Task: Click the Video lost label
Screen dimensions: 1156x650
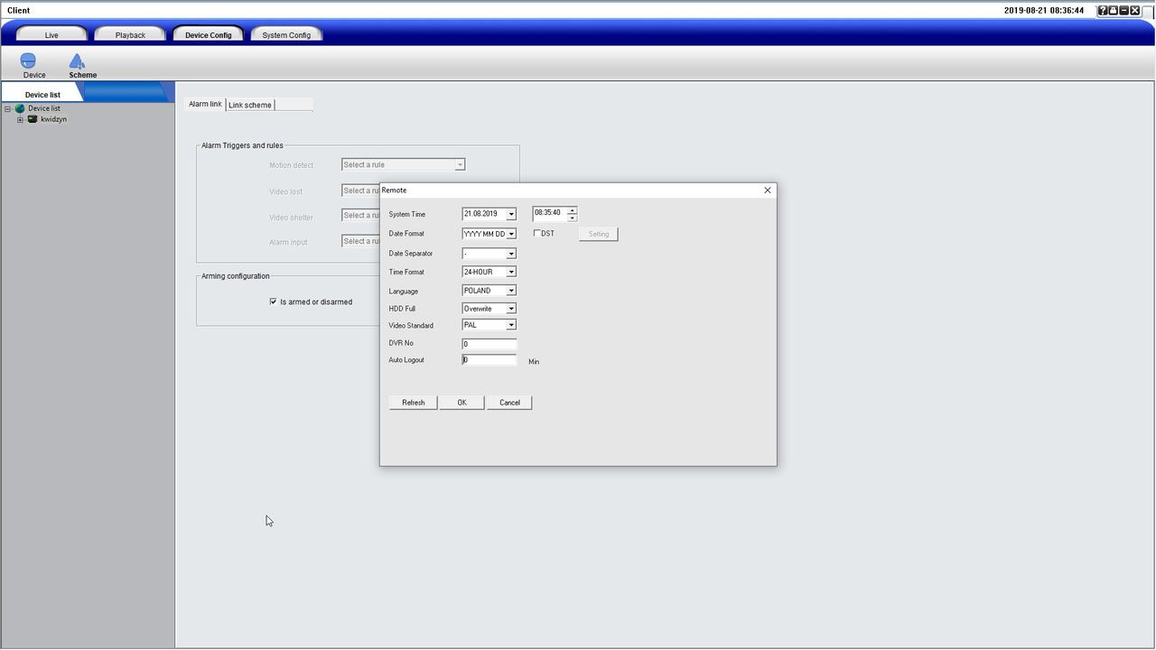Action: [x=285, y=191]
